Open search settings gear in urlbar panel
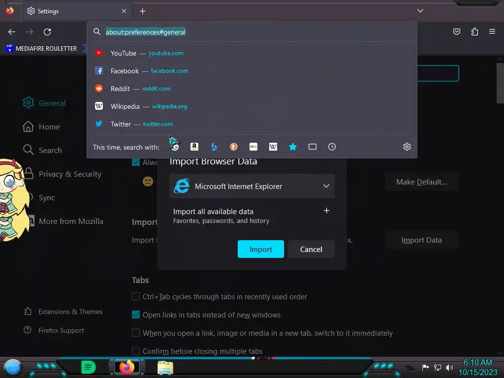This screenshot has height=378, width=504. click(x=407, y=147)
